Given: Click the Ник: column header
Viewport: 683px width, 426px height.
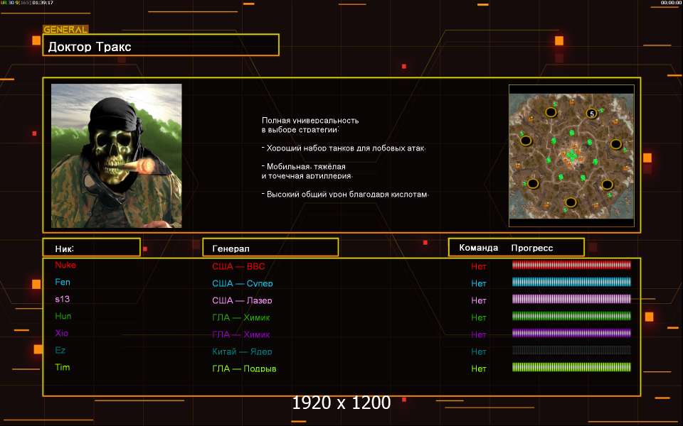Looking at the screenshot, I should 92,247.
